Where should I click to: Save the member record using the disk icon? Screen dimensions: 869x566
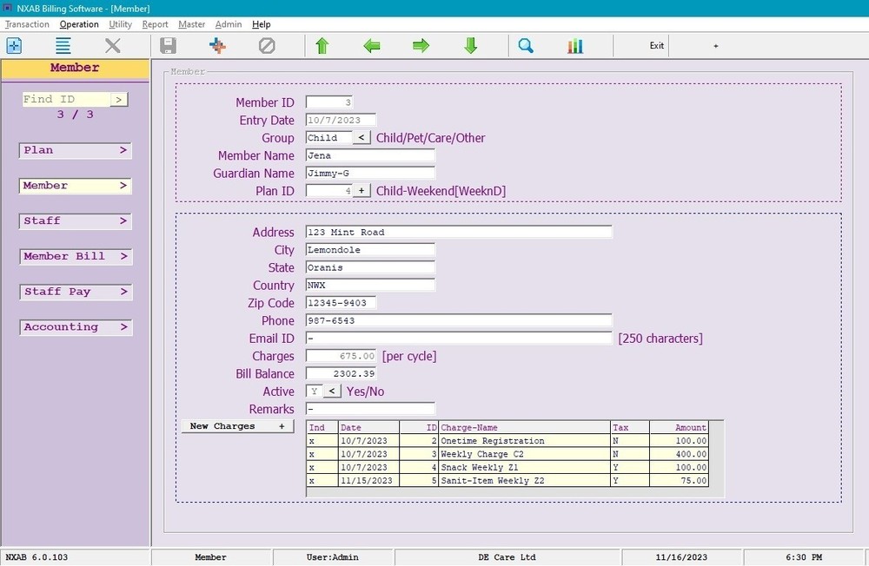coord(169,46)
